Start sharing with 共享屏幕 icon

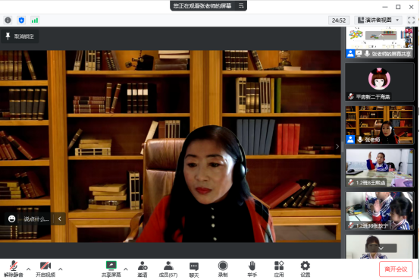(111, 269)
